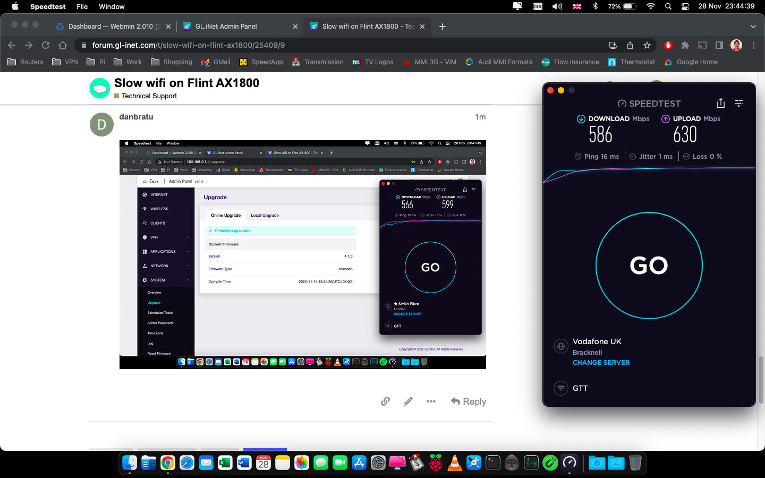Open the GMail bookmark
Image resolution: width=765 pixels, height=478 pixels.
(x=216, y=62)
